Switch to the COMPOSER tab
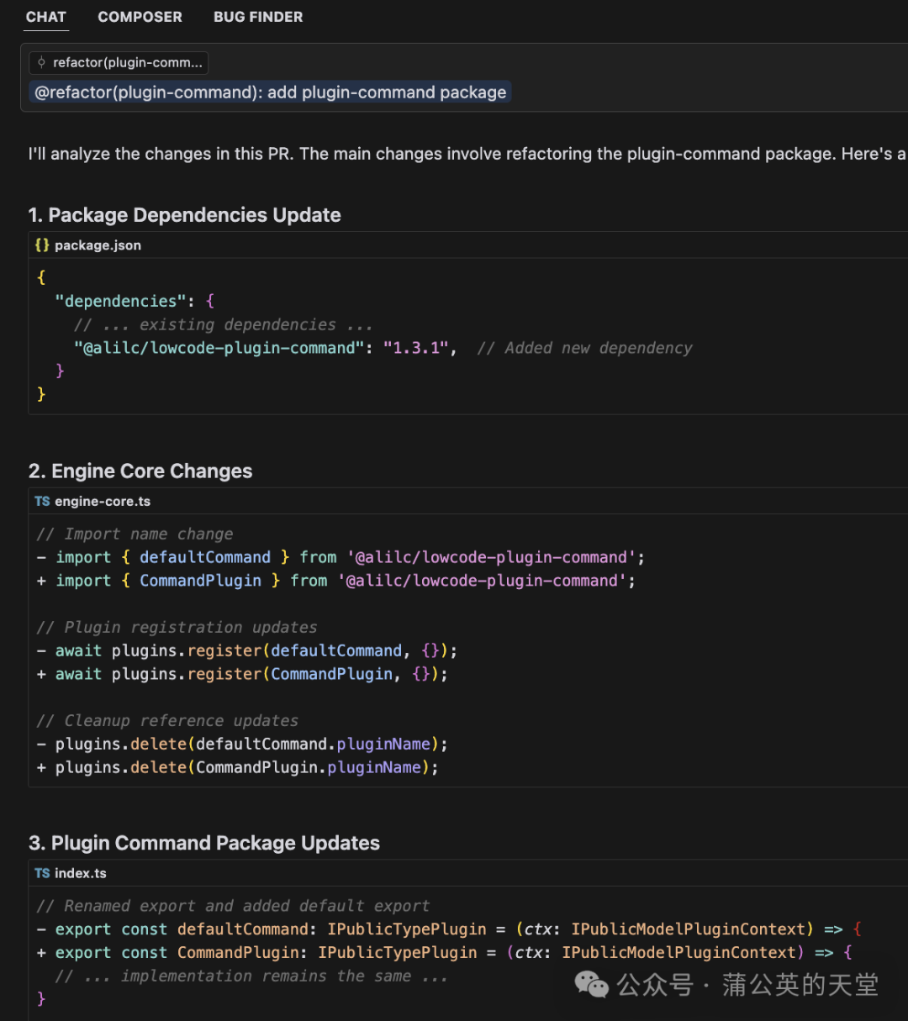This screenshot has height=1021, width=908. point(140,17)
